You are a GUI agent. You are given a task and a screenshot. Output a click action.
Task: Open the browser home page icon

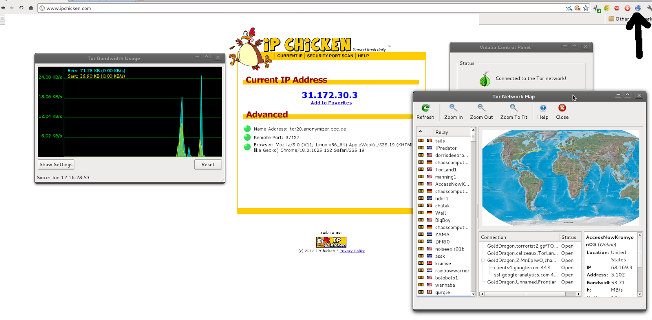pyautogui.click(x=31, y=8)
